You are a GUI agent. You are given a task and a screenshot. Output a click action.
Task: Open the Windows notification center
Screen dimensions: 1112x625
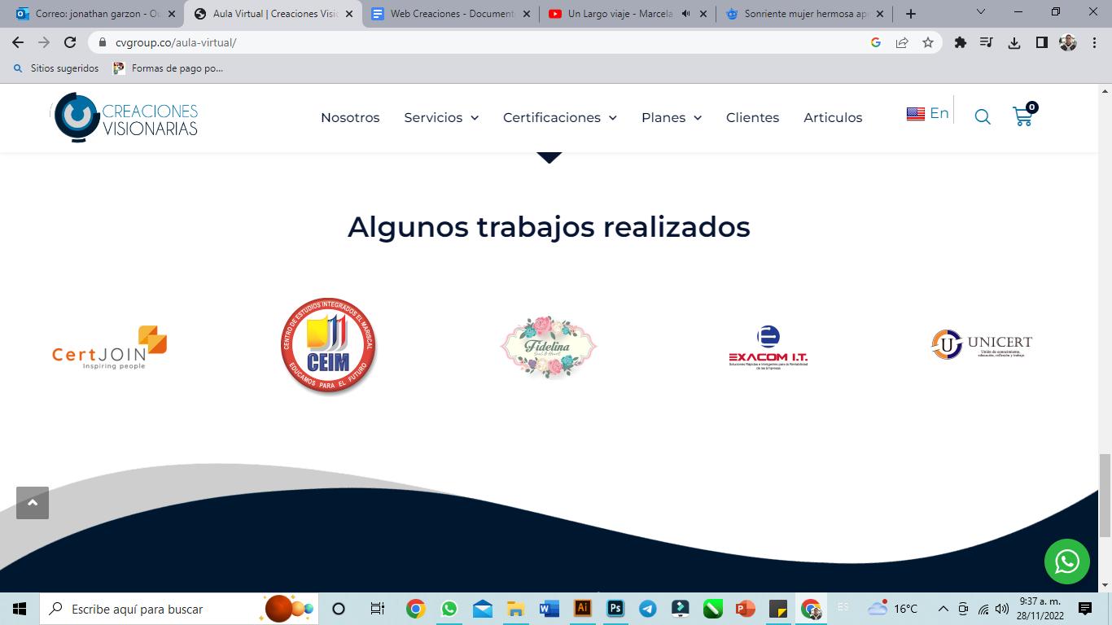tap(1085, 609)
